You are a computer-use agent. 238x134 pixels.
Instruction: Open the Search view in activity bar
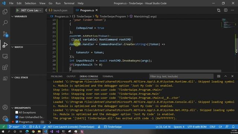tap(5, 23)
